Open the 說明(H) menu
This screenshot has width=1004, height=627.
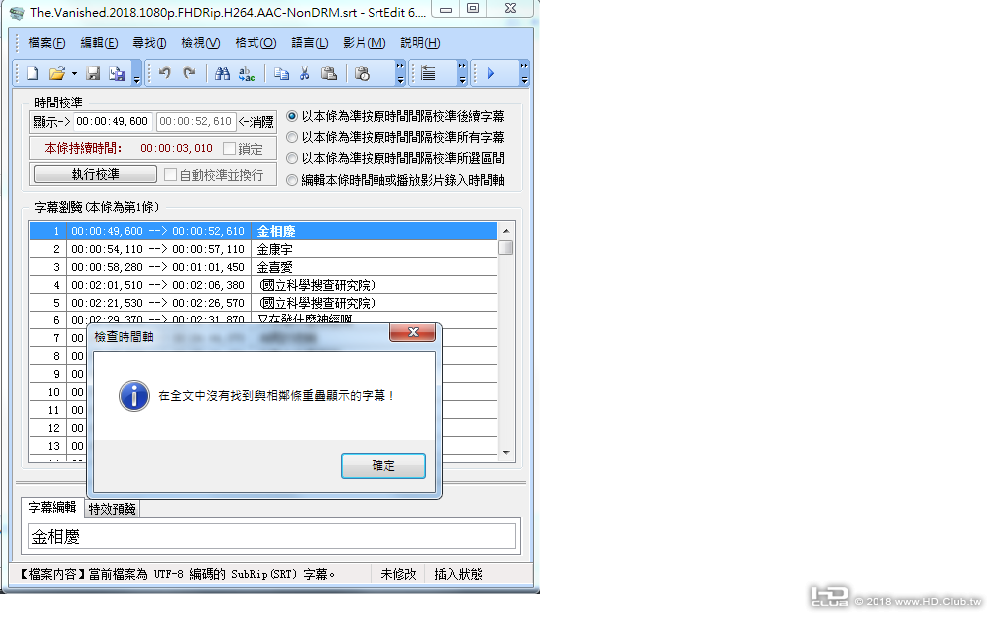click(x=420, y=43)
